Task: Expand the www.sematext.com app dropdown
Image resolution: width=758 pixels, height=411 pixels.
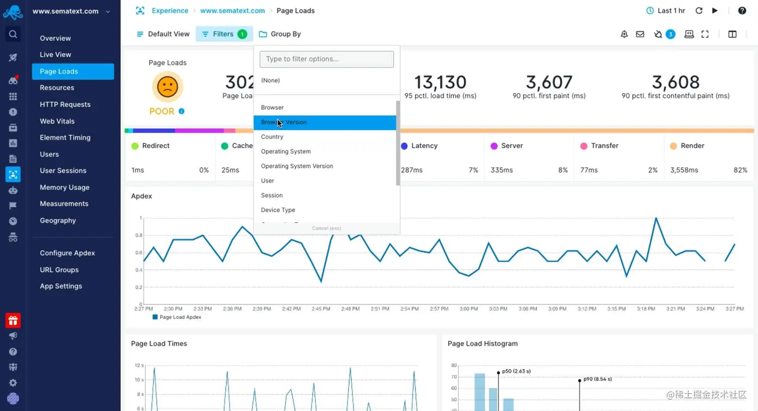Action: (x=71, y=11)
